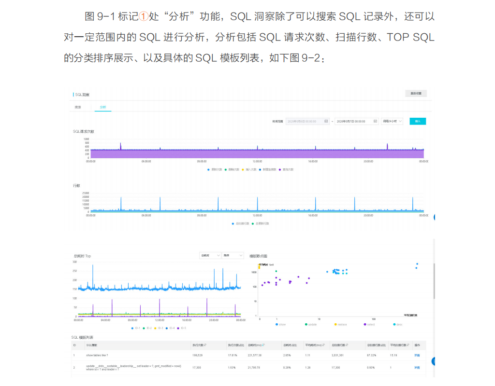
Task: Open the 降序 sort order dropdown
Action: point(233,256)
